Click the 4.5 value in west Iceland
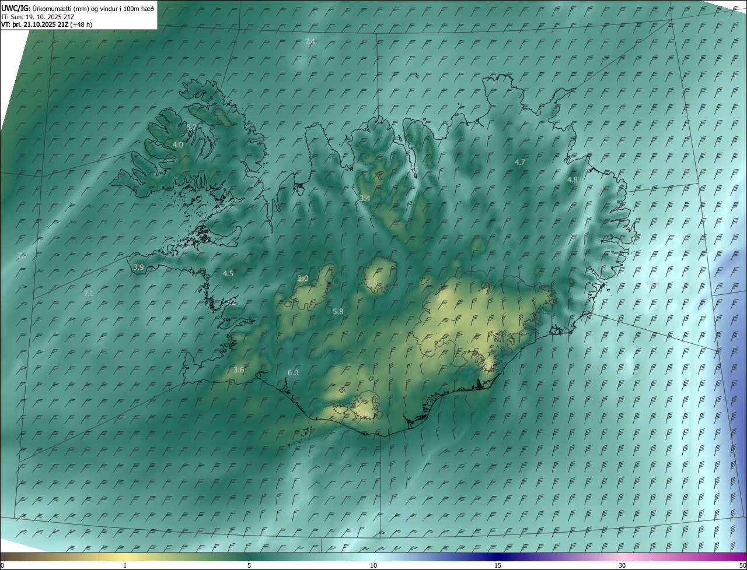The image size is (747, 570). (x=228, y=273)
